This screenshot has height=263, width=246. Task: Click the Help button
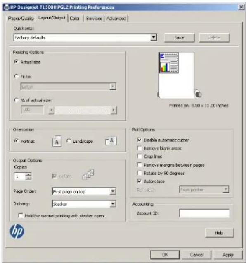(x=219, y=233)
